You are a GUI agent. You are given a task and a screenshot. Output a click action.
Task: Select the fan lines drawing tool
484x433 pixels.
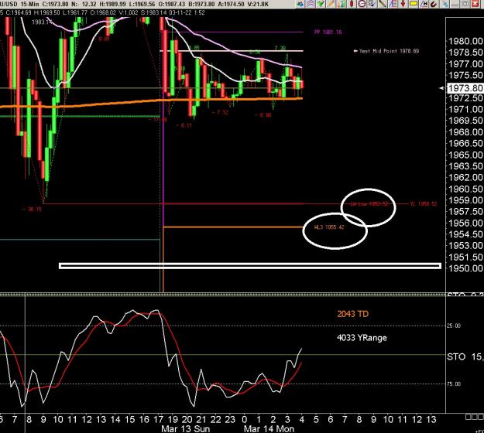[x=393, y=4]
